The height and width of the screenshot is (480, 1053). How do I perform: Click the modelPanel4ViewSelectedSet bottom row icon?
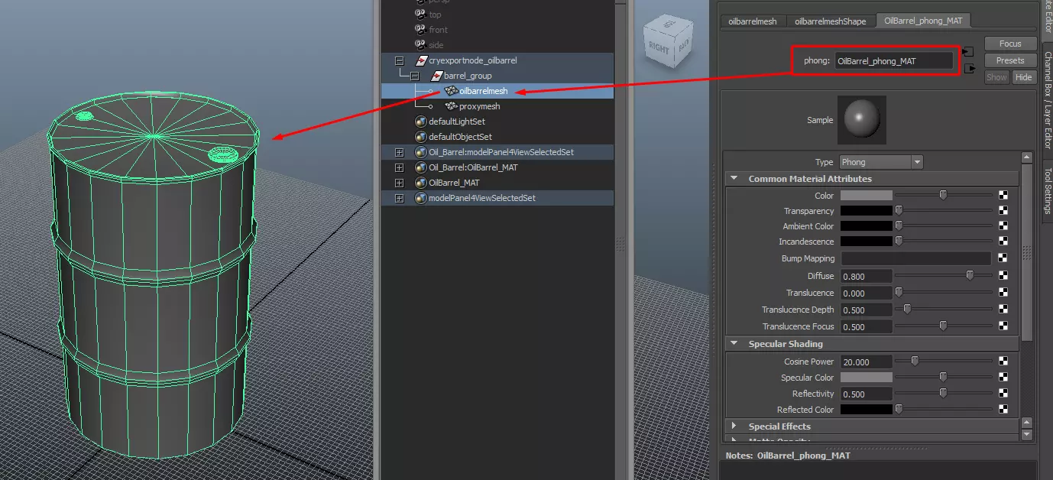420,198
